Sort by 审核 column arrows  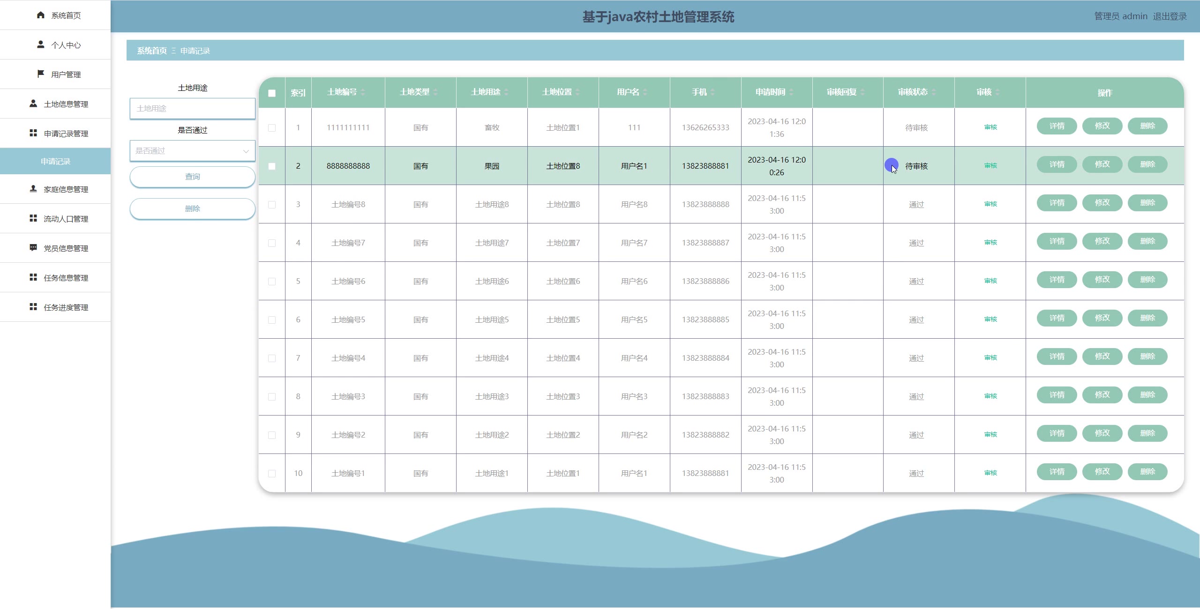(x=997, y=92)
